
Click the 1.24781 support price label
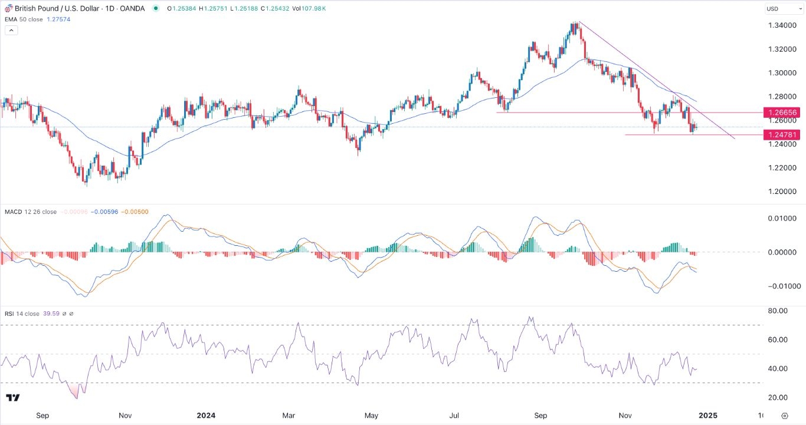pyautogui.click(x=782, y=134)
